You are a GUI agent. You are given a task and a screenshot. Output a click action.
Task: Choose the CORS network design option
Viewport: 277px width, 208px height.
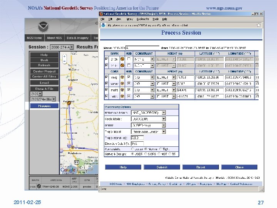coord(145,154)
